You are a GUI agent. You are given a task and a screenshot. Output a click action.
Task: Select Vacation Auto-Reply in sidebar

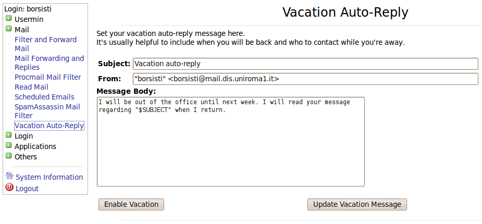tap(49, 126)
